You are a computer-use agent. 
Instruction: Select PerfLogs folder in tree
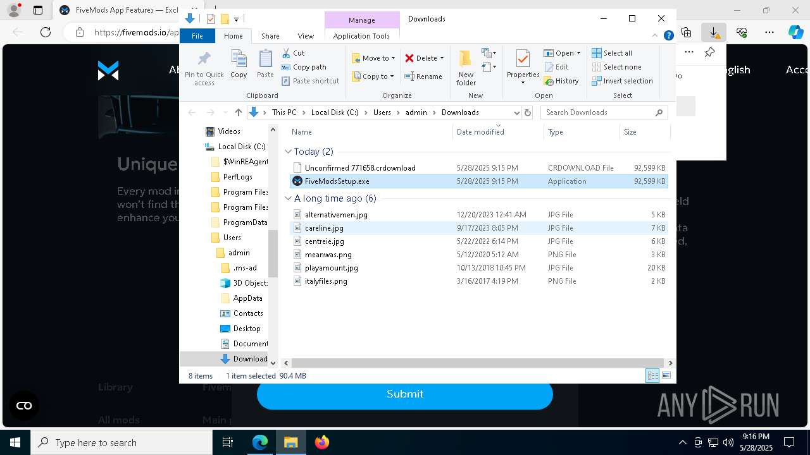[x=231, y=177]
